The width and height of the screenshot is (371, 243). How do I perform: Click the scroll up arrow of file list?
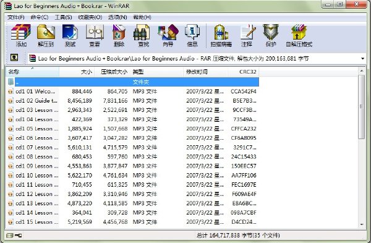tap(362, 70)
